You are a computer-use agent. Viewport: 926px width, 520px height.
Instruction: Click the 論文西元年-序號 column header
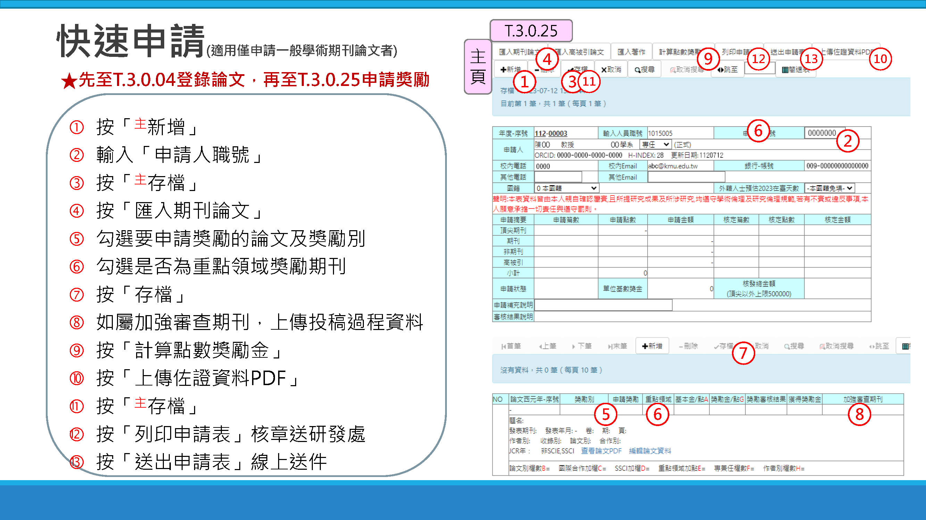535,399
